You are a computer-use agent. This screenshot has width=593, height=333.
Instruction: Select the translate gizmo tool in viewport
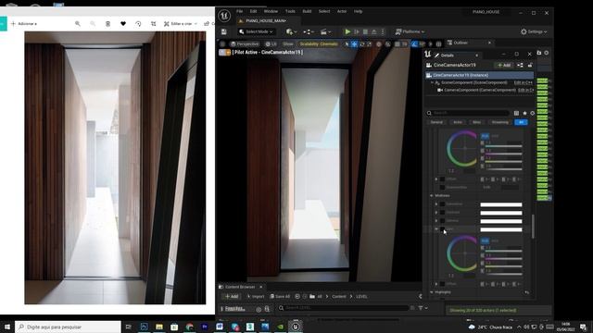[x=354, y=44]
